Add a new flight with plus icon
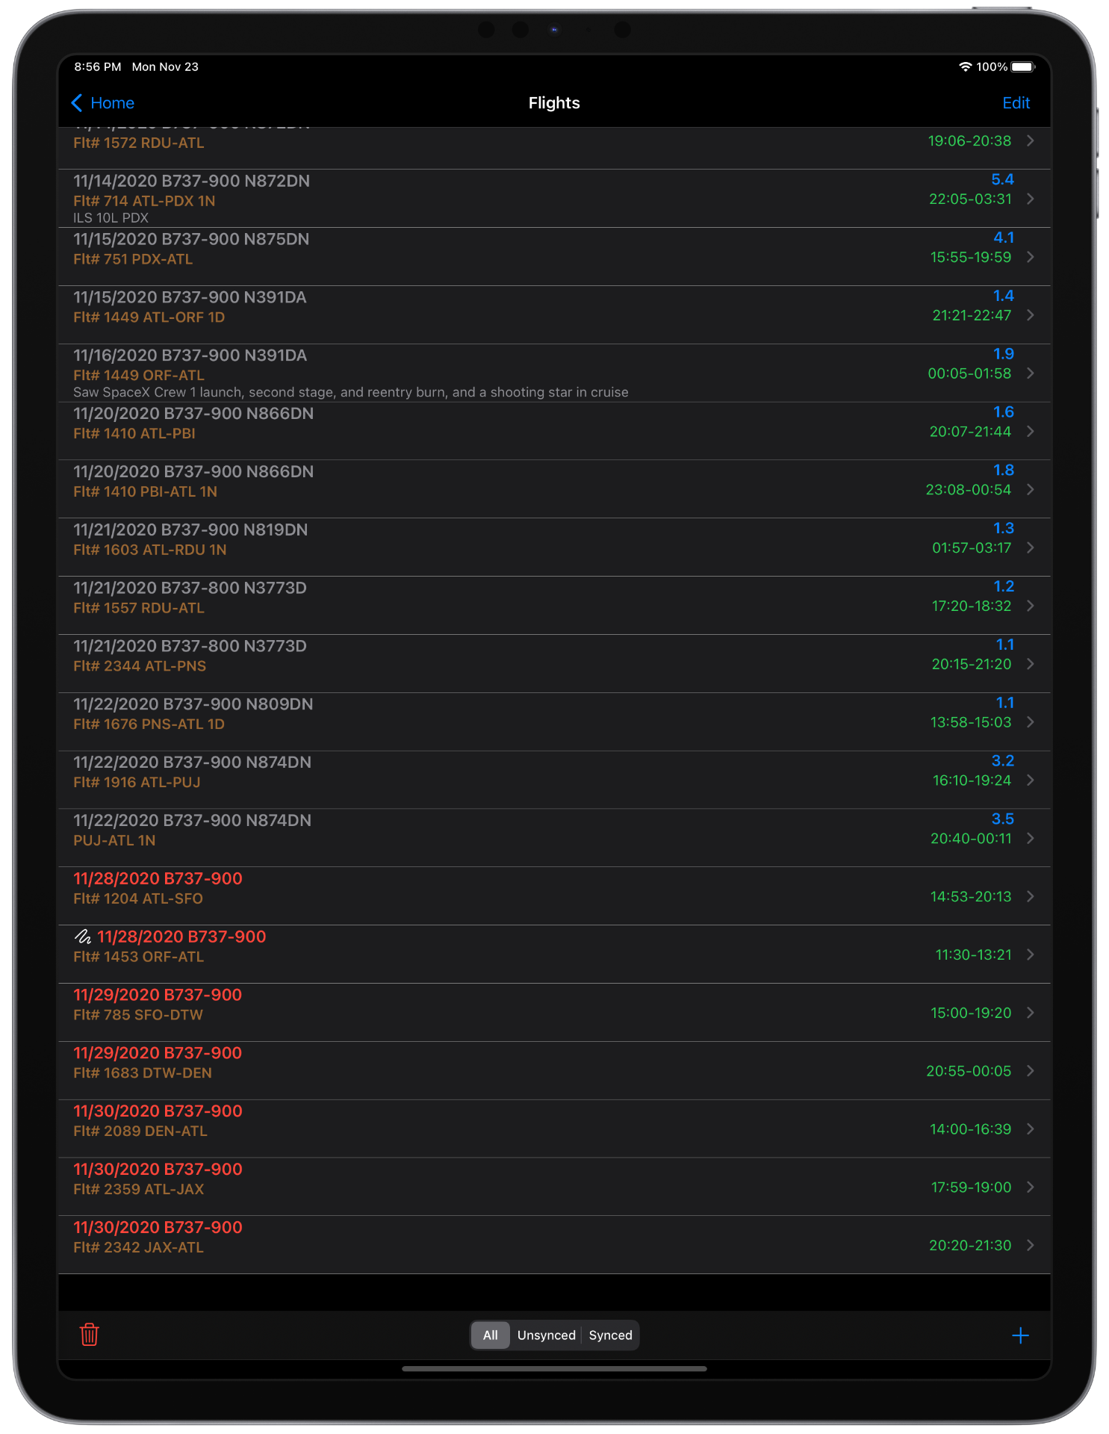Viewport: 1109px width, 1434px height. tap(1020, 1335)
